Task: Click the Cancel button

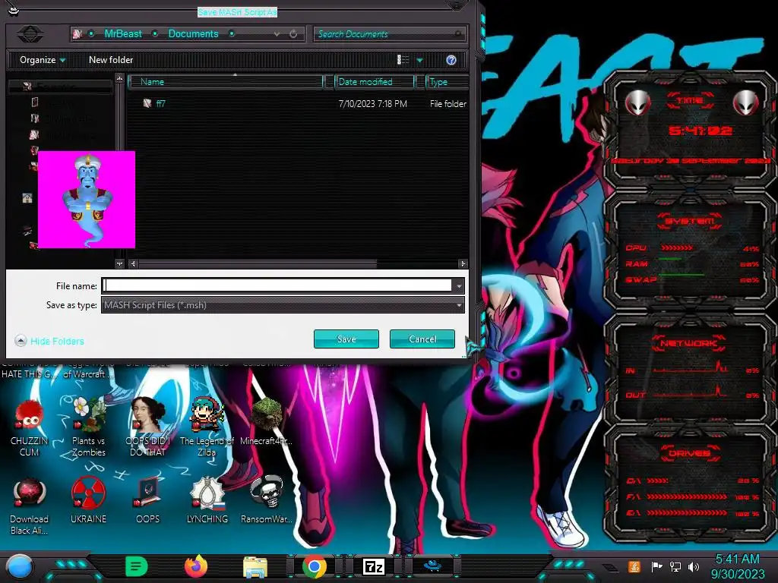Action: tap(422, 339)
